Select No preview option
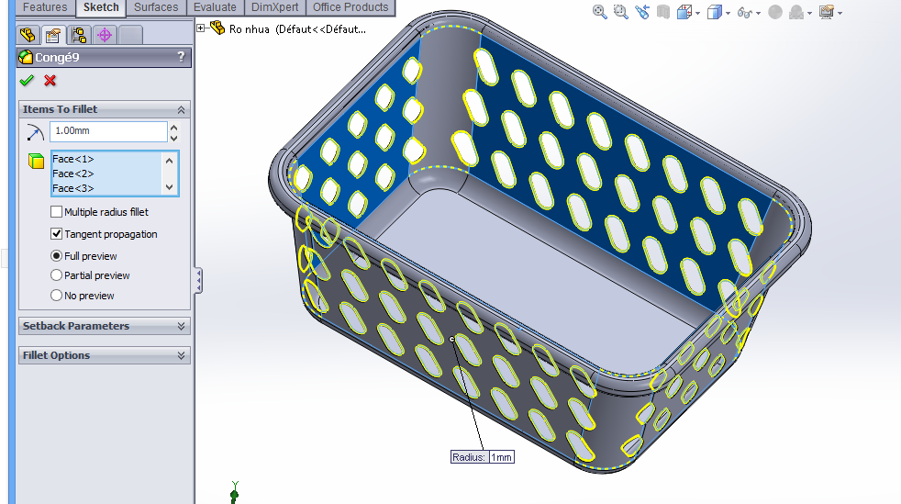Image resolution: width=901 pixels, height=504 pixels. click(57, 296)
